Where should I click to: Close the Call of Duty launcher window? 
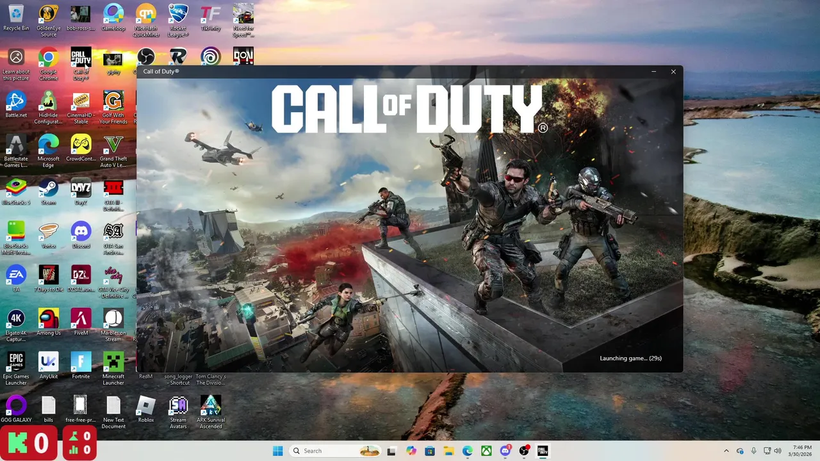pos(673,72)
